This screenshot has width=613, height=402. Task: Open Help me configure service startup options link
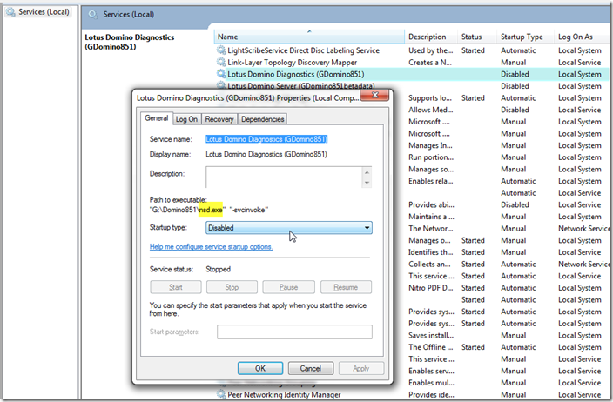211,247
